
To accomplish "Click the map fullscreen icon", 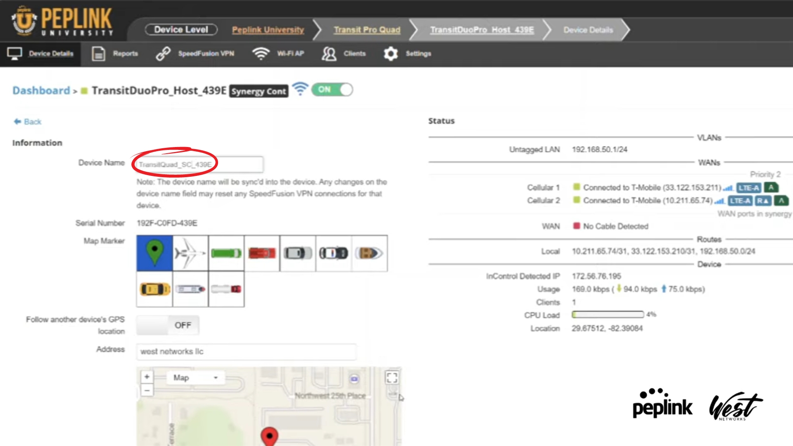I will coord(392,377).
